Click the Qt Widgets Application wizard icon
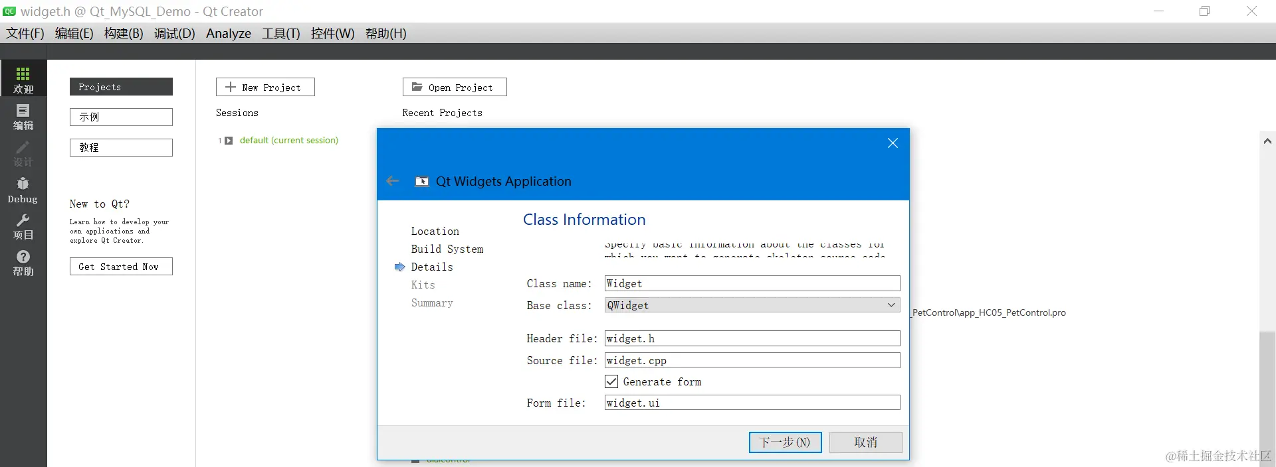This screenshot has width=1276, height=467. coord(422,182)
